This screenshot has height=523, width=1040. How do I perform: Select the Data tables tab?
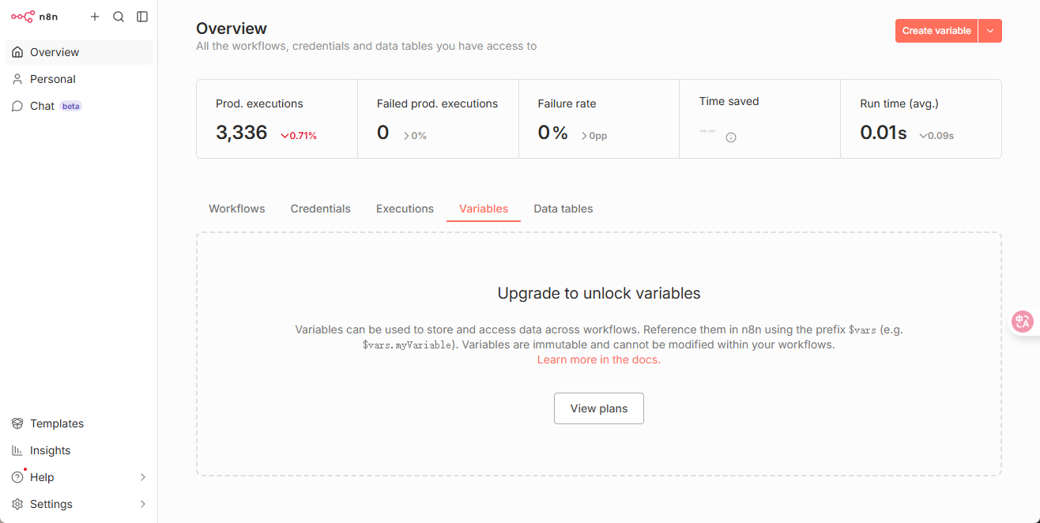click(x=563, y=209)
